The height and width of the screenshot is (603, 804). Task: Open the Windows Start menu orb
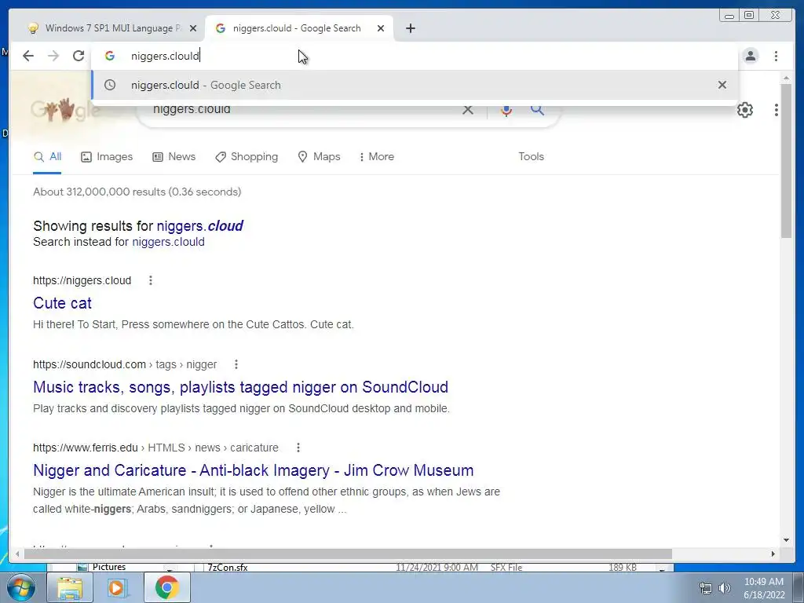pyautogui.click(x=20, y=587)
